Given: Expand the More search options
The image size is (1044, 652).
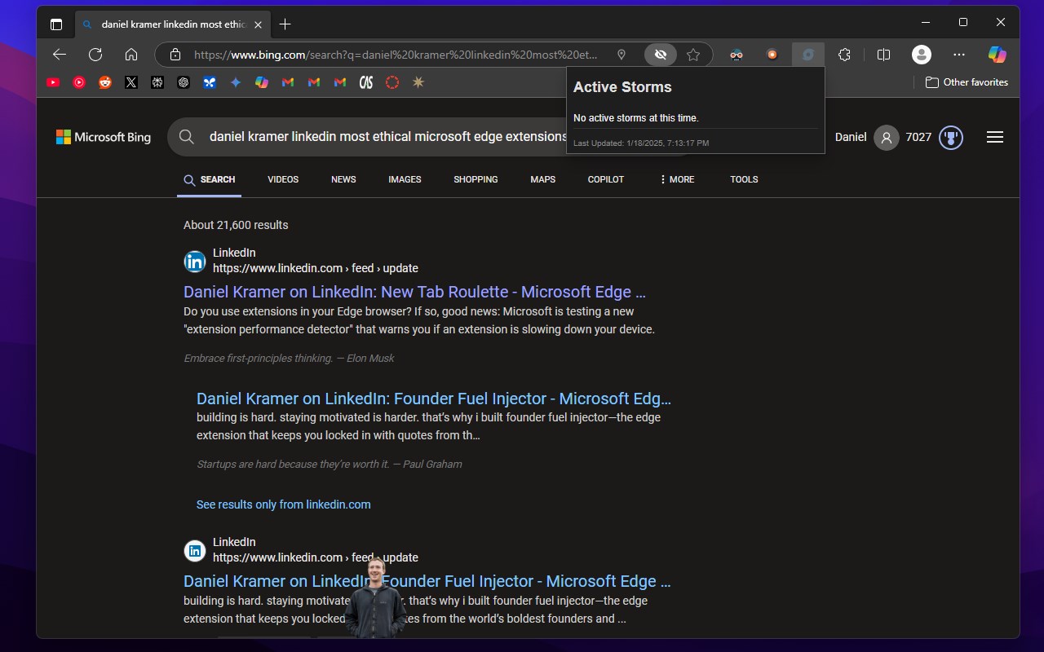Looking at the screenshot, I should coord(677,179).
